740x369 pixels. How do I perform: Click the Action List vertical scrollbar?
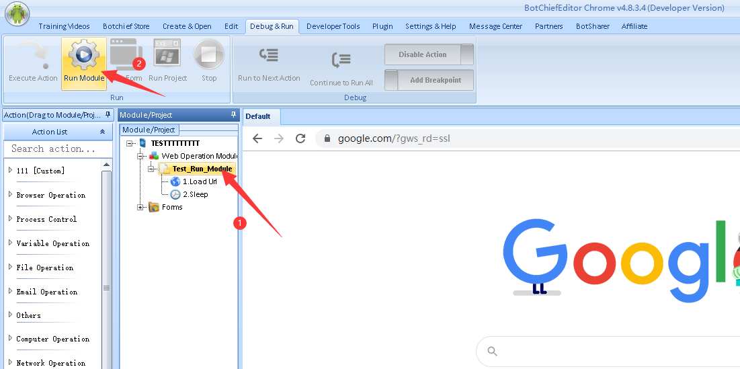[x=107, y=269]
